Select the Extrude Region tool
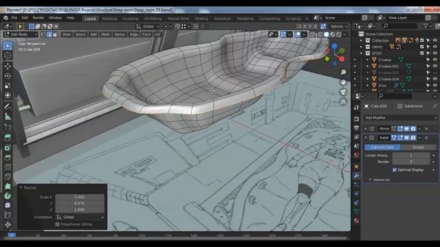This screenshot has height=247, width=440. pyautogui.click(x=8, y=137)
